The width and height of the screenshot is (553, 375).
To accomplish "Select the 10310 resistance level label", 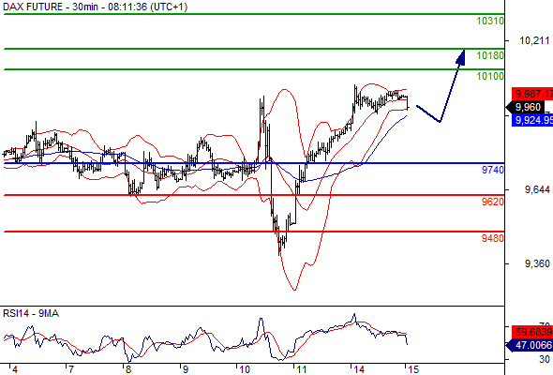I will click(490, 21).
